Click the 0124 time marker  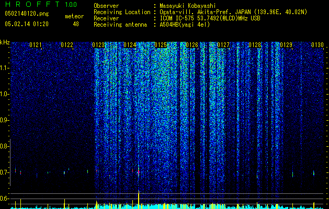[130, 45]
